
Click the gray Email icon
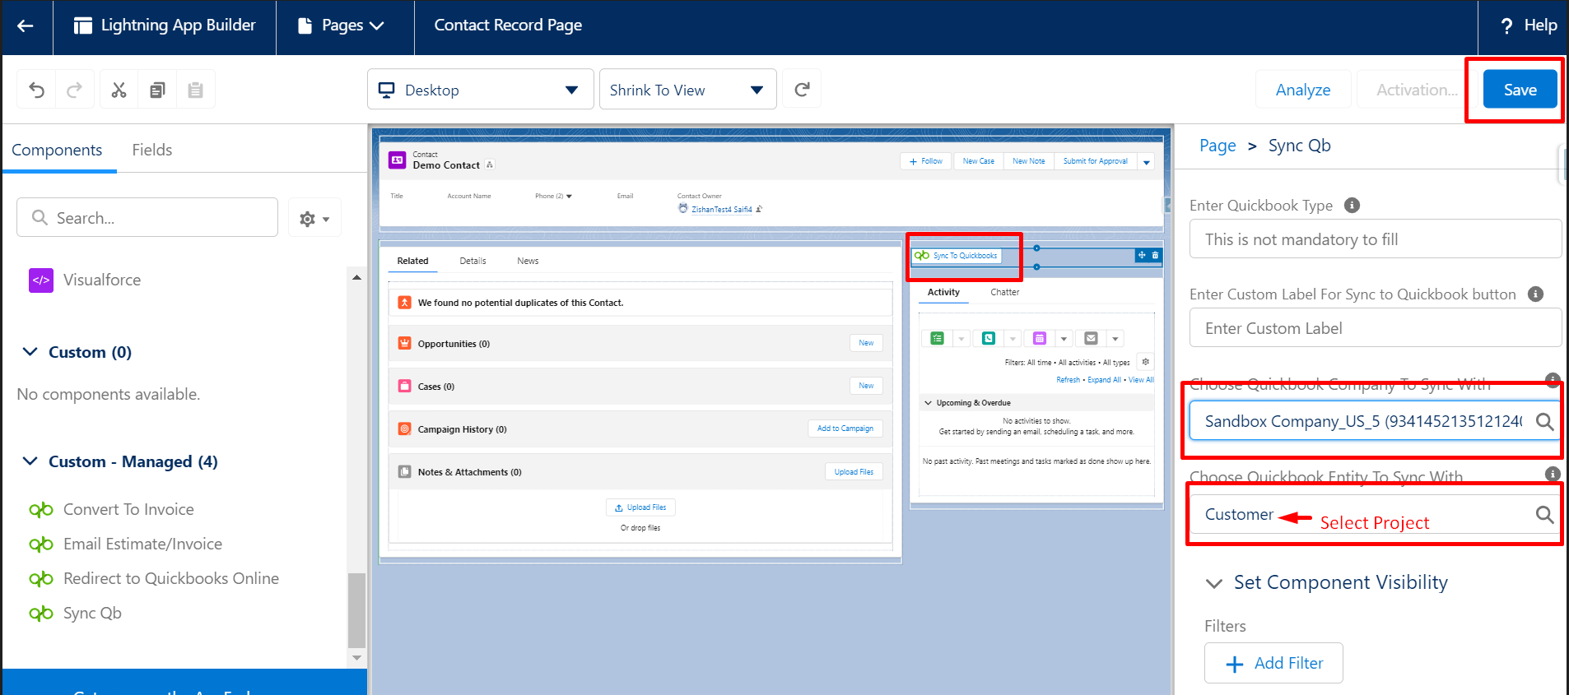[1091, 338]
